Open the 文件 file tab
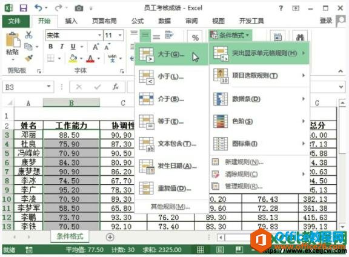 16,21
